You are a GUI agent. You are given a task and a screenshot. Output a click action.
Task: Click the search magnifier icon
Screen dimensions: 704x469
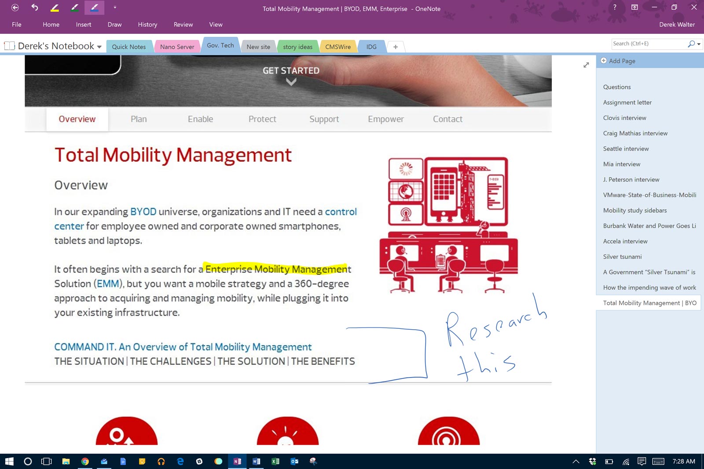click(x=691, y=44)
